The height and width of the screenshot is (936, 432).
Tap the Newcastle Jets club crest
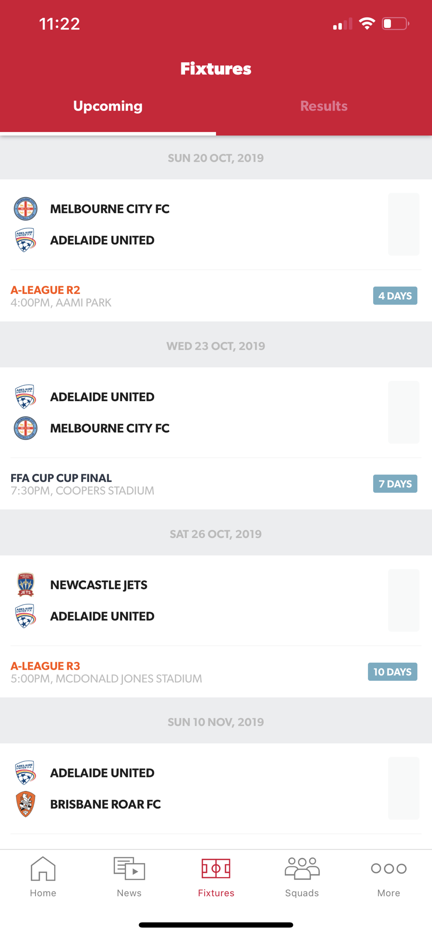pos(25,585)
